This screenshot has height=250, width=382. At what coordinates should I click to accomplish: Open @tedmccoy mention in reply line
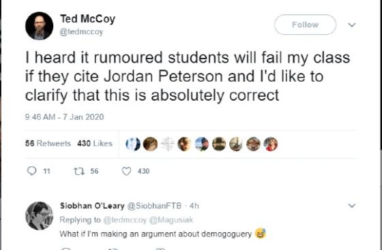point(125,220)
